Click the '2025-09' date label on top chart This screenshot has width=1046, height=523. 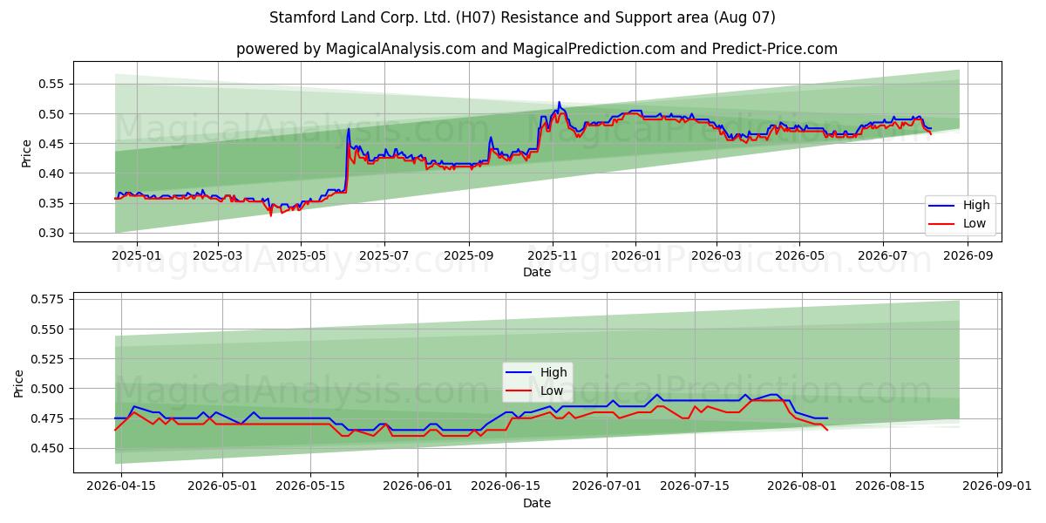469,256
